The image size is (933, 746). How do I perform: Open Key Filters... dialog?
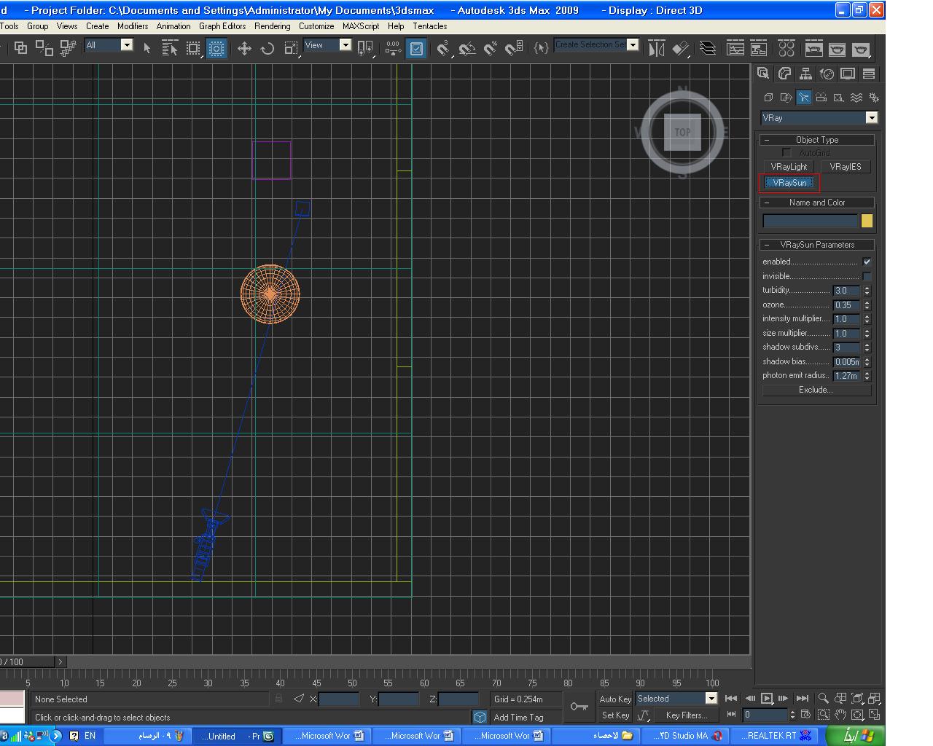click(687, 715)
